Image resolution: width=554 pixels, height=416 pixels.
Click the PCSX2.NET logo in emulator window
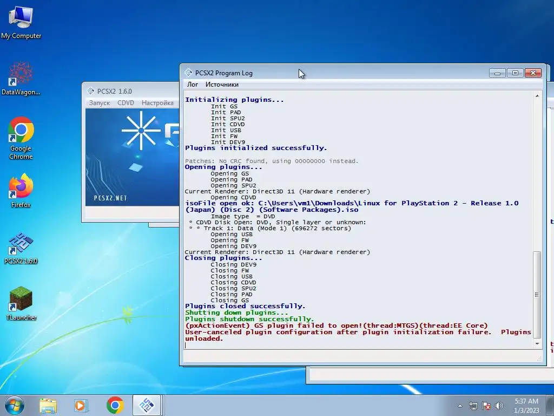[110, 198]
